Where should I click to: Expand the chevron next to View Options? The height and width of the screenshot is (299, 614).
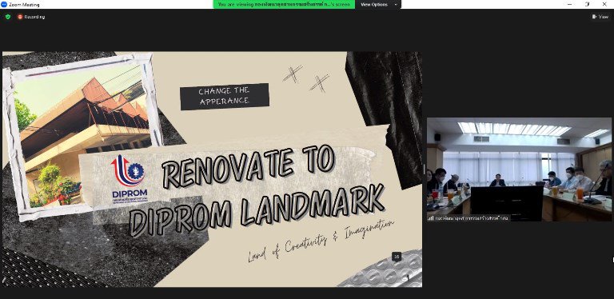coord(396,4)
